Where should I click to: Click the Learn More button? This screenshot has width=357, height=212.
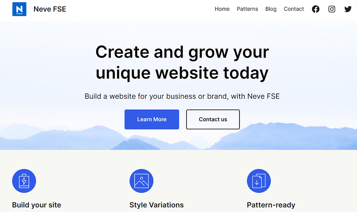(152, 119)
